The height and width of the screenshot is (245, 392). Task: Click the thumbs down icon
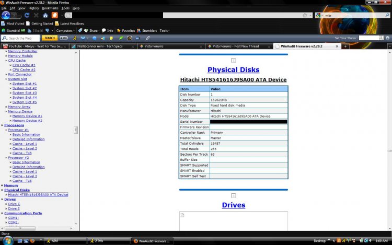click(48, 30)
